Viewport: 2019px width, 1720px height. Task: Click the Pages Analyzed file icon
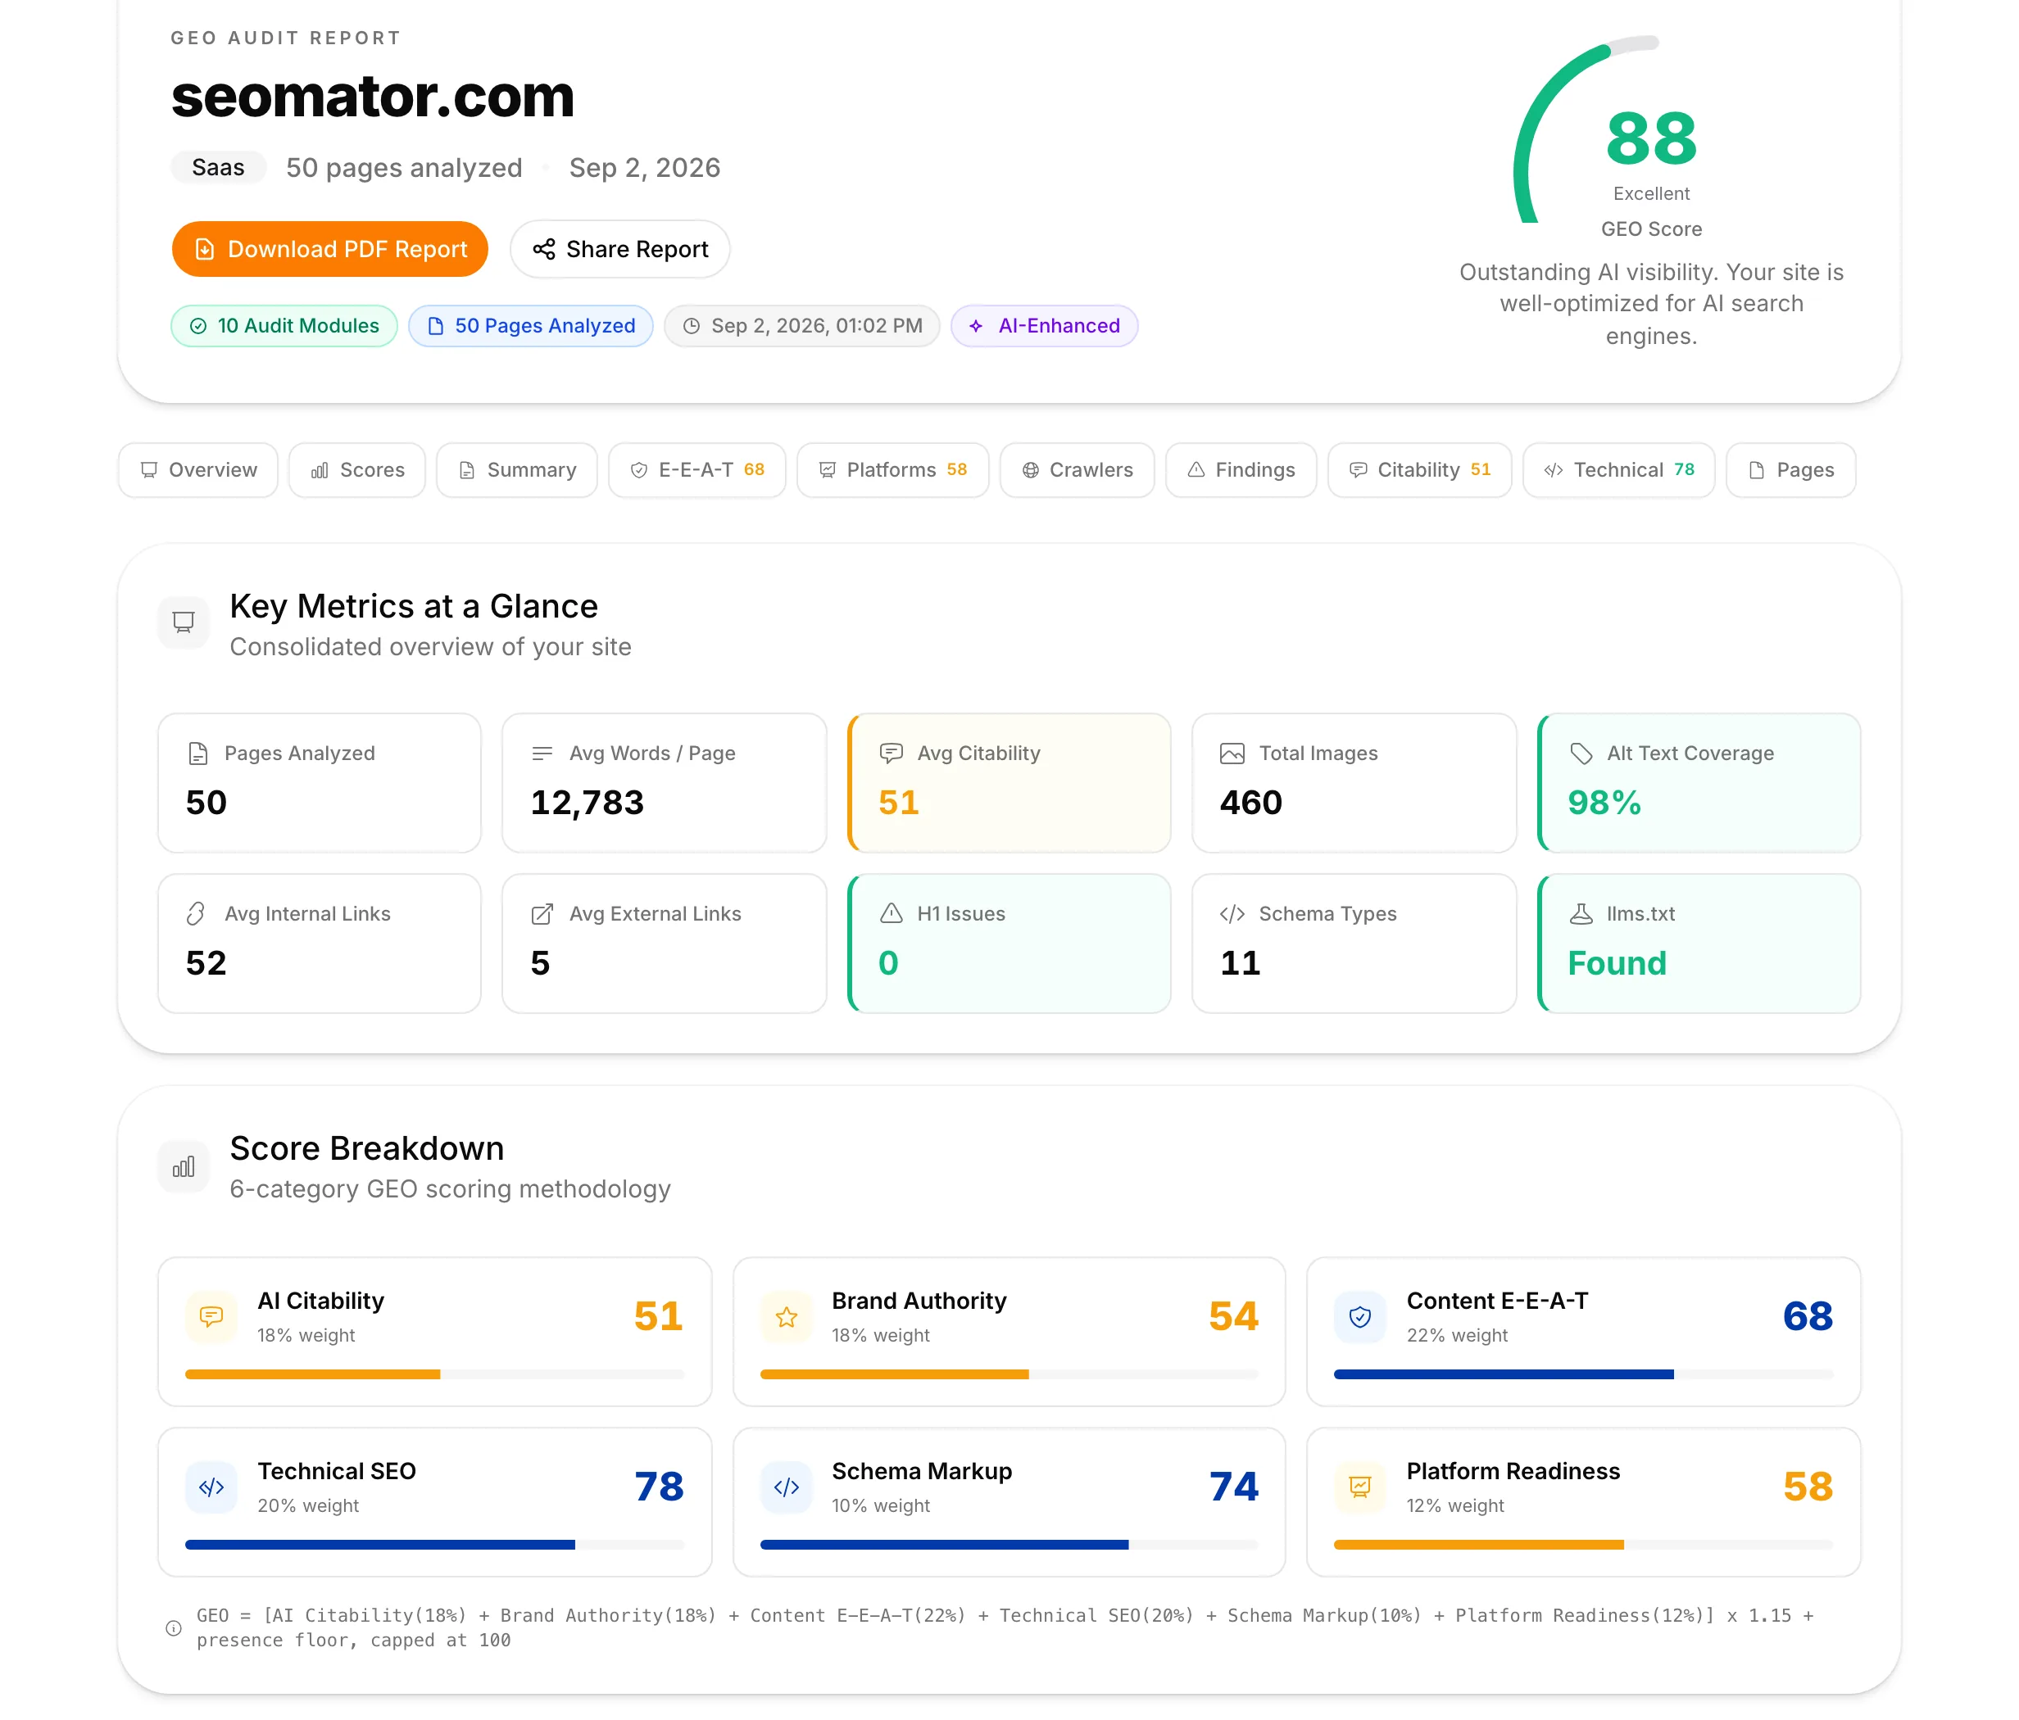[197, 753]
